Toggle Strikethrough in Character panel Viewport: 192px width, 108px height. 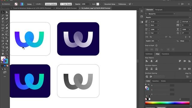click(190, 37)
